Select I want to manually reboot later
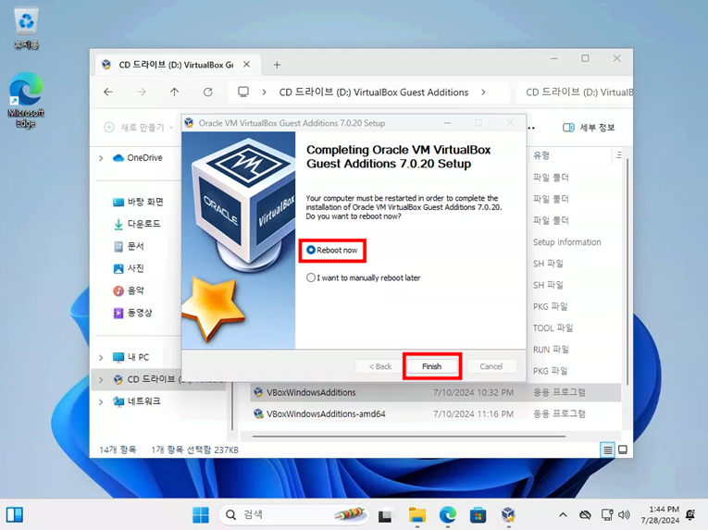The height and width of the screenshot is (530, 708). (x=311, y=277)
